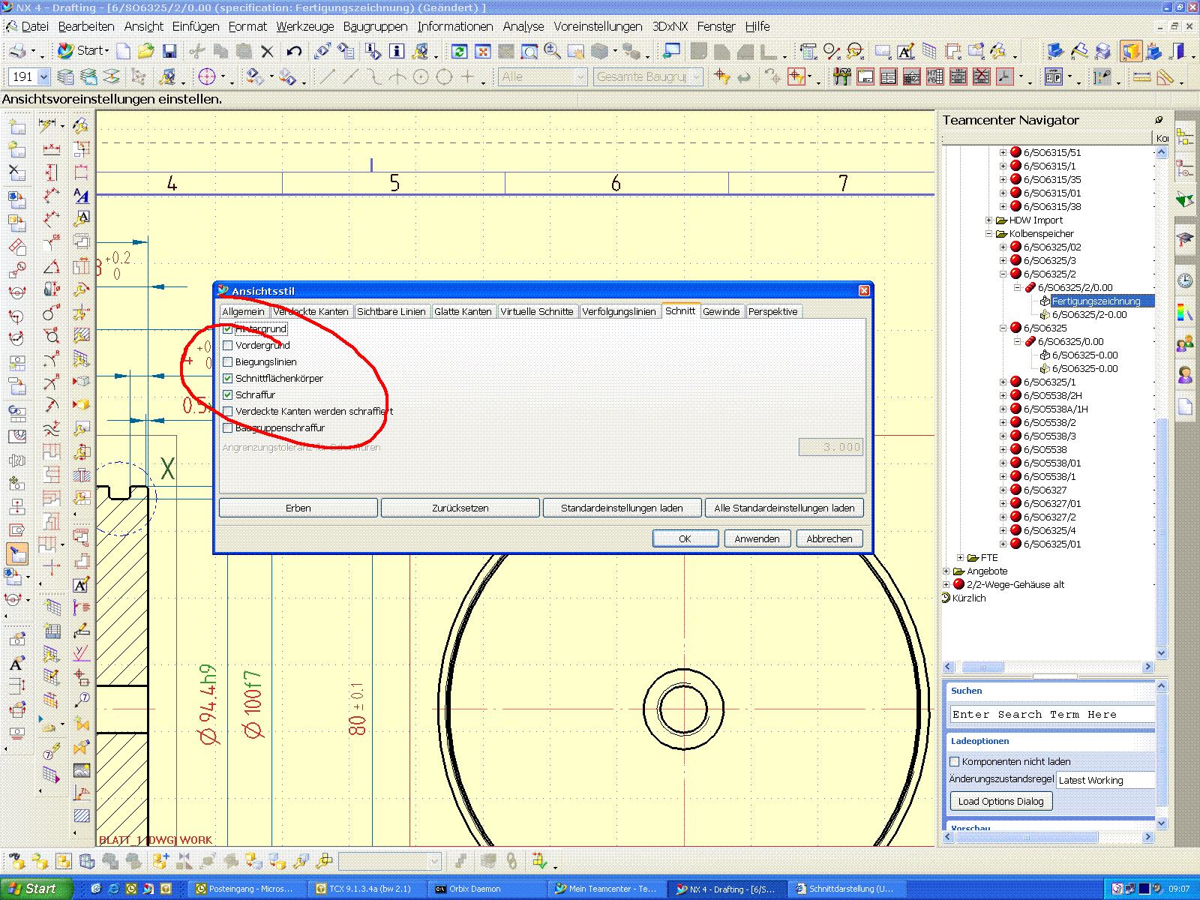Click the red crossed-out drawing icon
This screenshot has height=900, width=1200.
click(982, 76)
